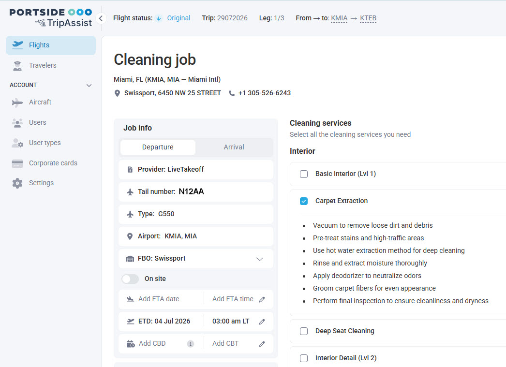Click the KTEB airport code link
This screenshot has height=367, width=506.
click(368, 18)
